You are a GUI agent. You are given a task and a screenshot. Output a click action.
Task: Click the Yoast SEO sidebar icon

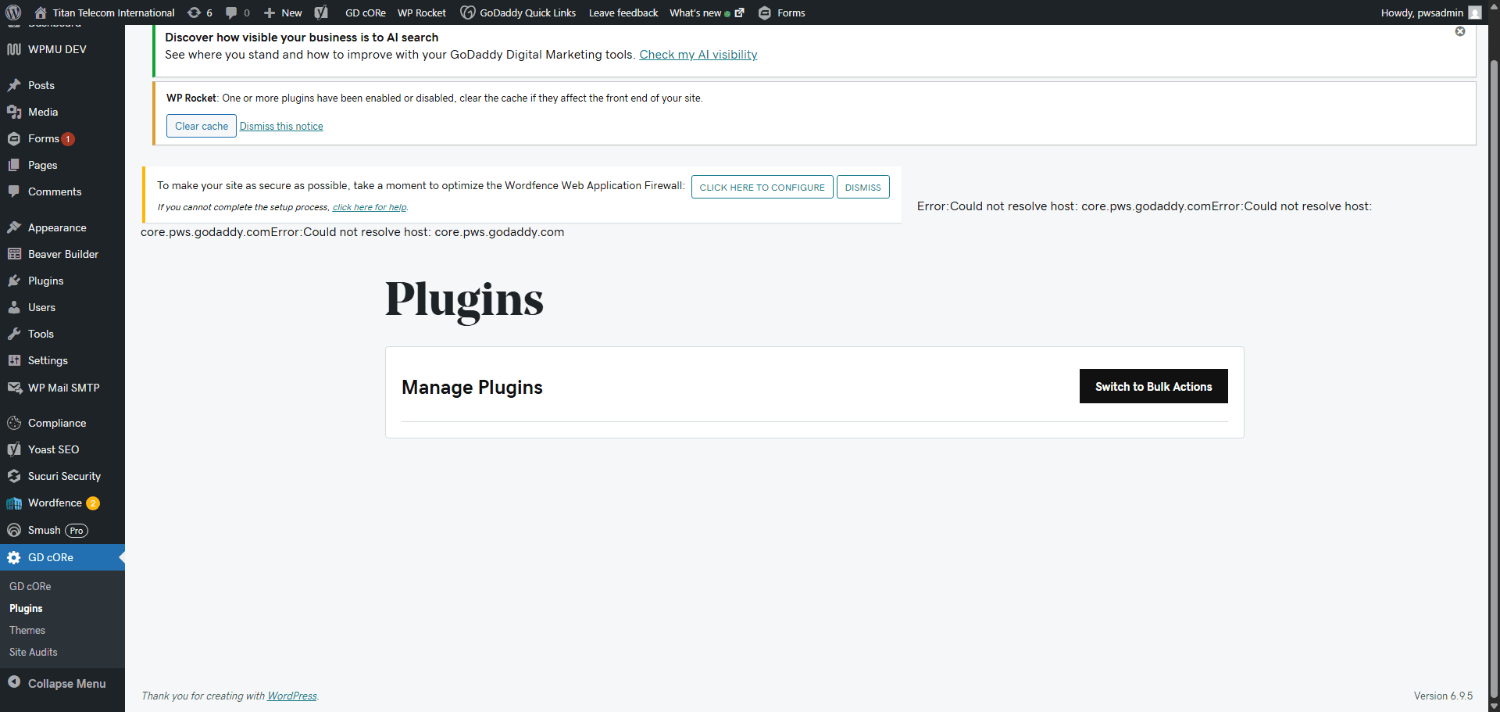click(x=14, y=449)
